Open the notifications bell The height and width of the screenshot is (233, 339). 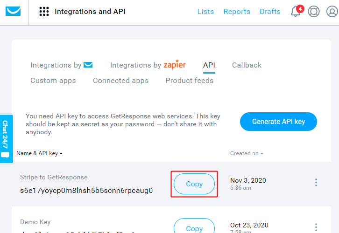[295, 12]
